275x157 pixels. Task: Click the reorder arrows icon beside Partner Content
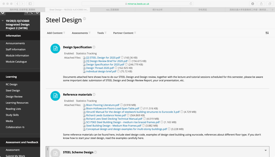[x=267, y=33]
